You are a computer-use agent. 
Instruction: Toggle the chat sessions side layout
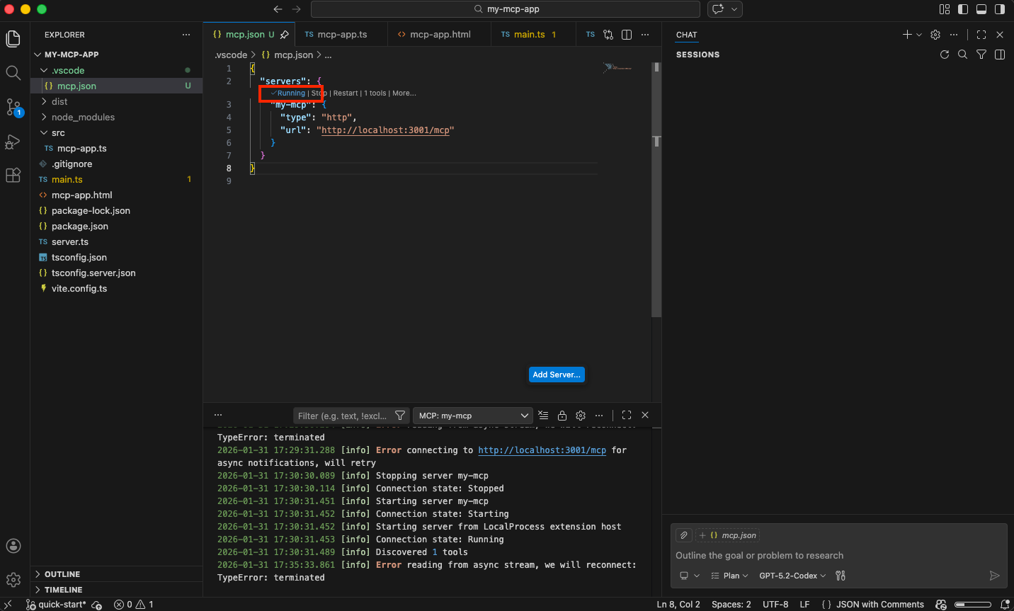point(1000,55)
